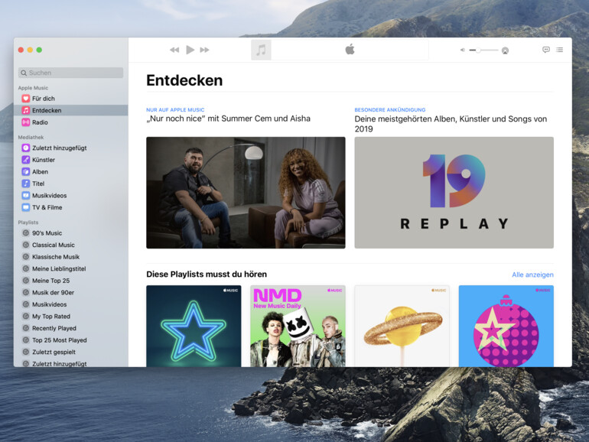Open the Zuletzt gespielt playlist

pos(71,353)
